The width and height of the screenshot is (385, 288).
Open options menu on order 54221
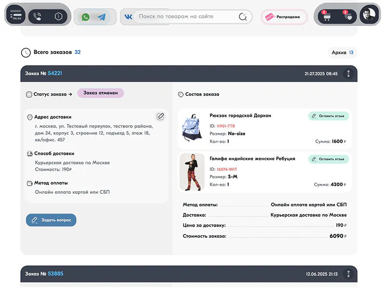point(348,74)
